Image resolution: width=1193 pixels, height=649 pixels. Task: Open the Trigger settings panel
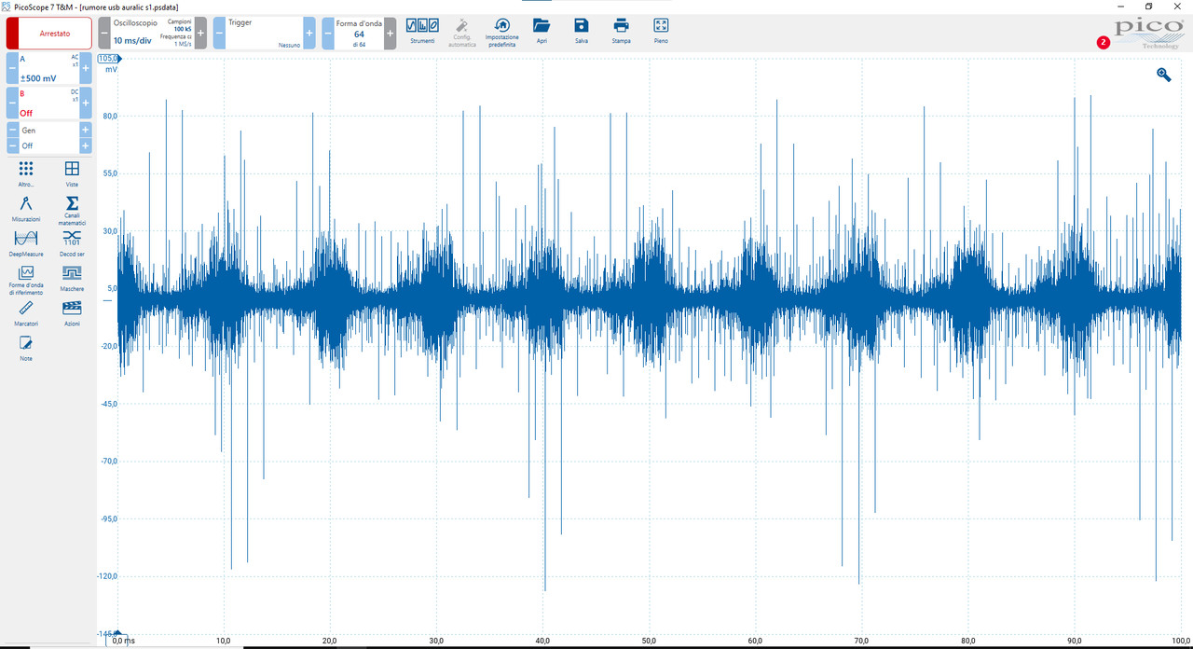264,34
